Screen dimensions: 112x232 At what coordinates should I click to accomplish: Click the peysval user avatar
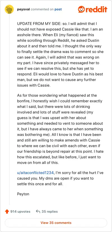pyautogui.click(x=9, y=9)
